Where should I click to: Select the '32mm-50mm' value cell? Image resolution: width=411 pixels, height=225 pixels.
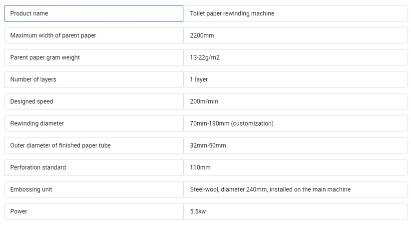[x=295, y=145]
